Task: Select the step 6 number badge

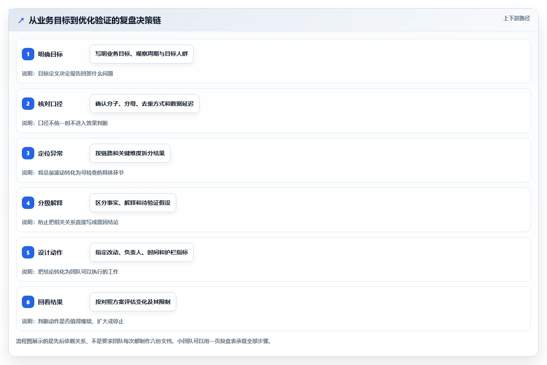Action: [x=28, y=302]
